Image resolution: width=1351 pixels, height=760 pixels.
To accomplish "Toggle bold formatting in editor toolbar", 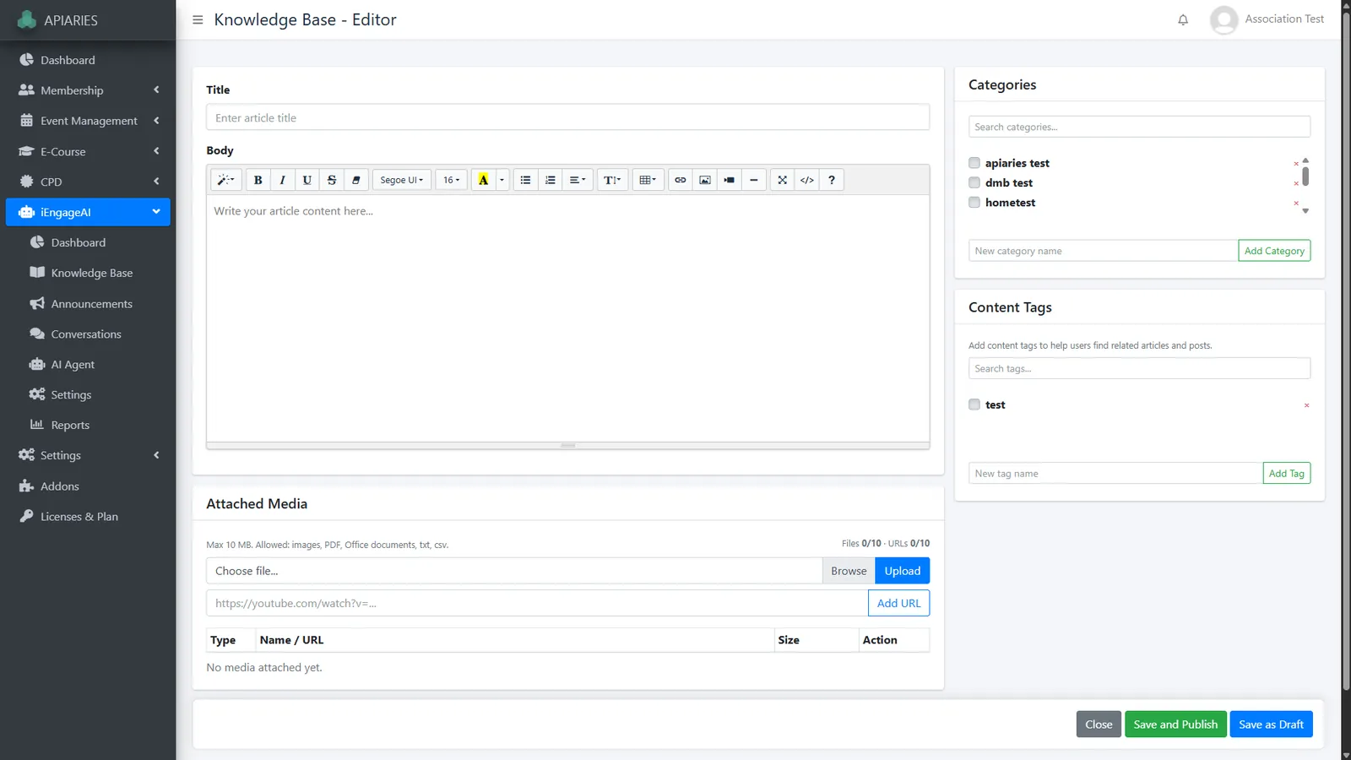I will [258, 180].
